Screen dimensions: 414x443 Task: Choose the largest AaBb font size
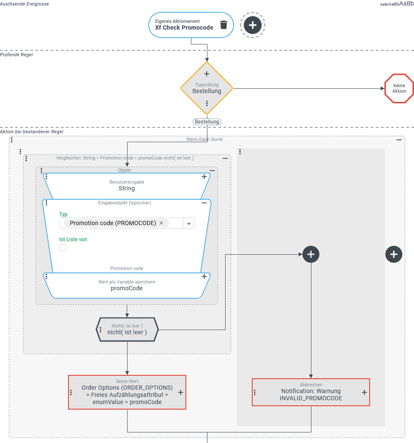[x=406, y=3]
